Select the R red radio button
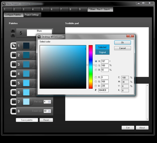The image size is (157, 143). 96,77
